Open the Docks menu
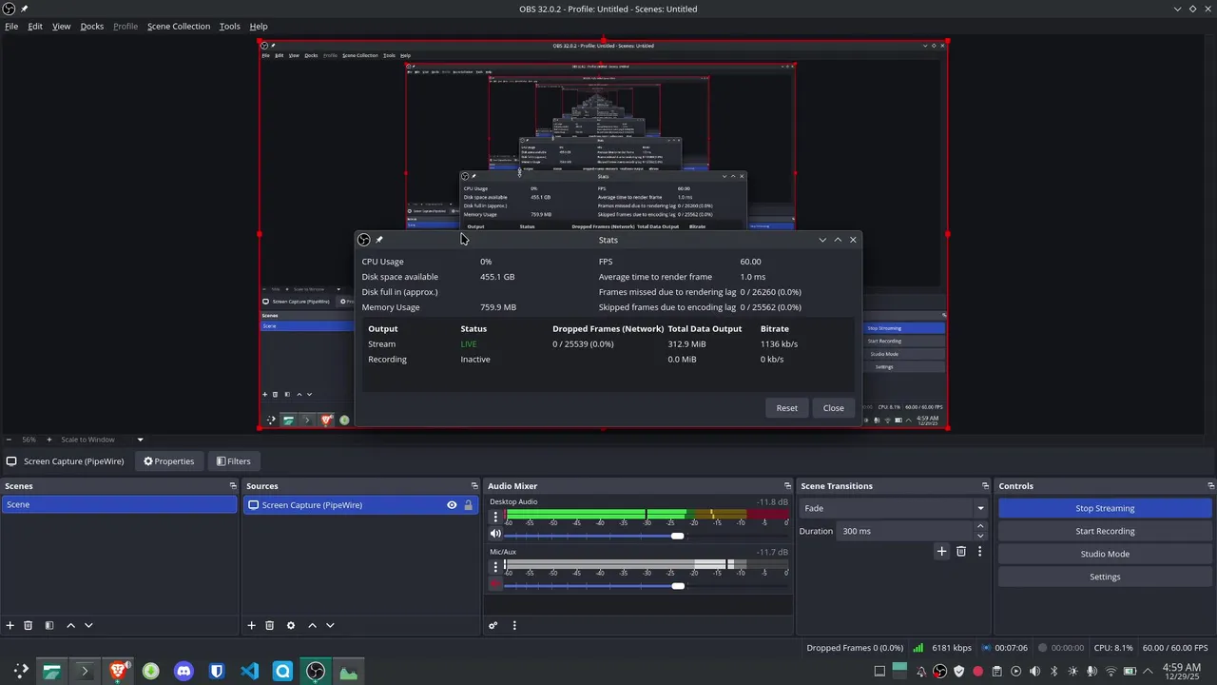Viewport: 1217px width, 685px height. coord(92,27)
